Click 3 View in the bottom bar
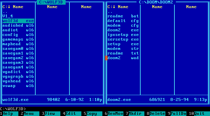The width and height of the screenshot is (210, 116). [x=51, y=114]
